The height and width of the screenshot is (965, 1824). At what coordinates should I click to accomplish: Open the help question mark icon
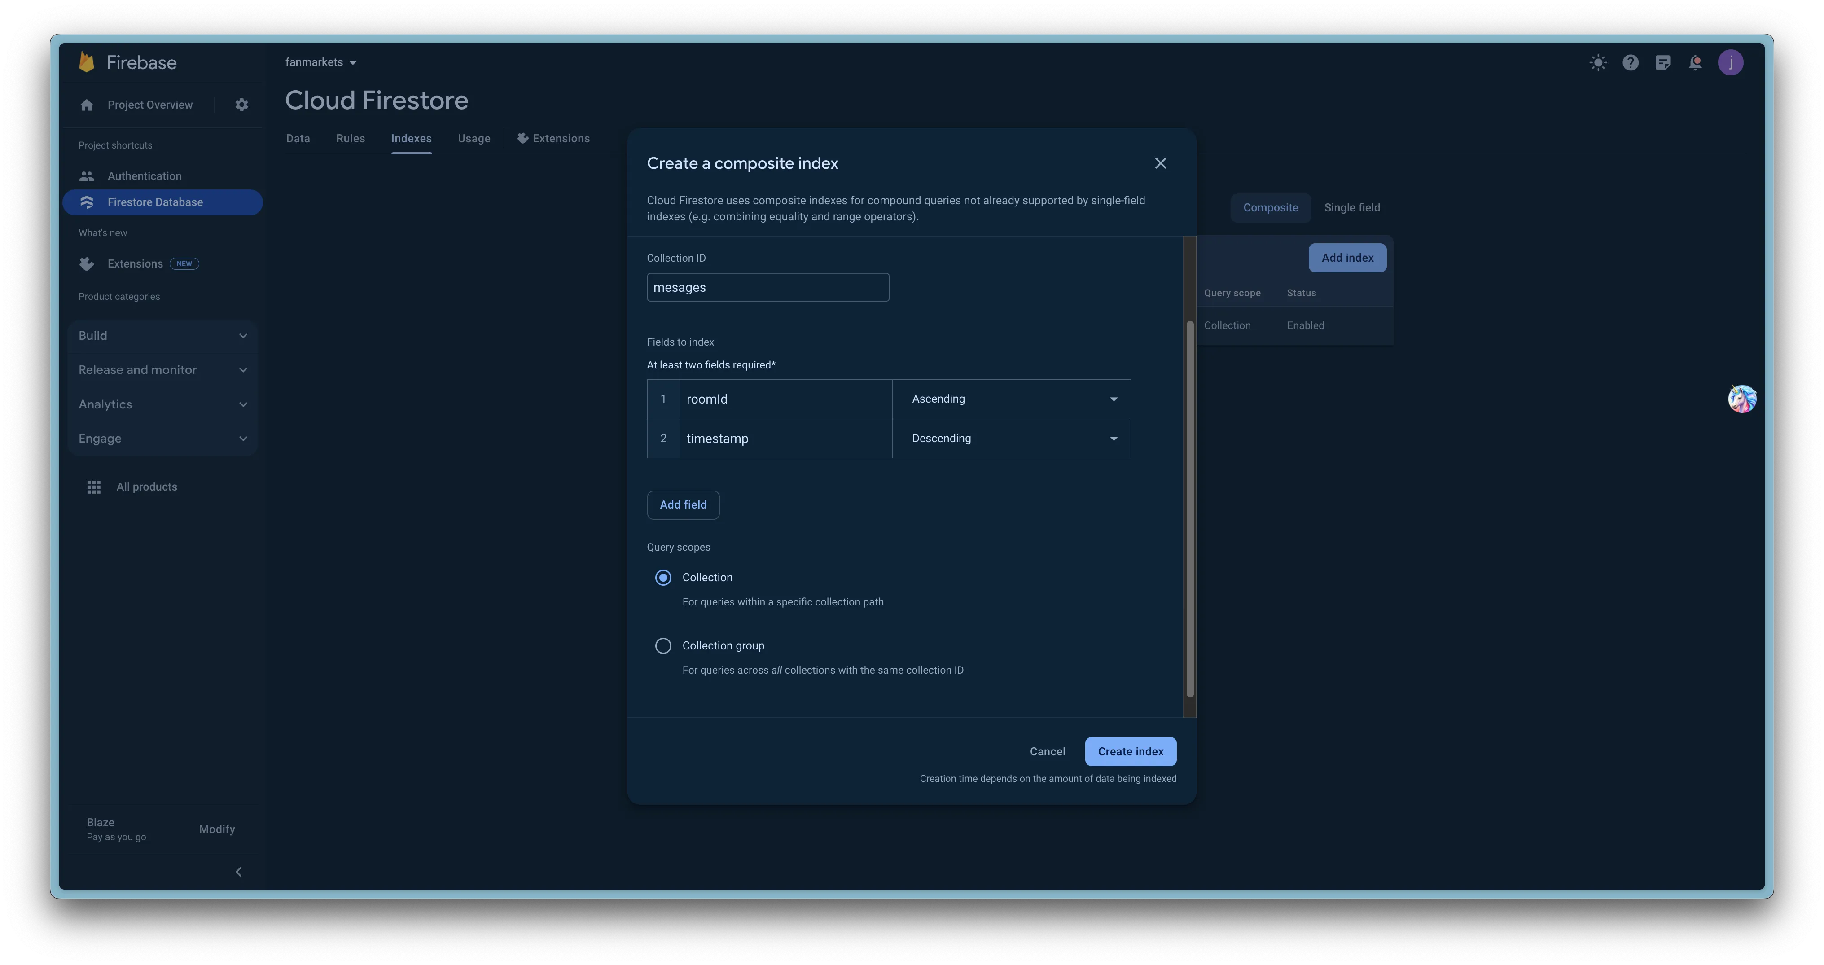(x=1630, y=63)
